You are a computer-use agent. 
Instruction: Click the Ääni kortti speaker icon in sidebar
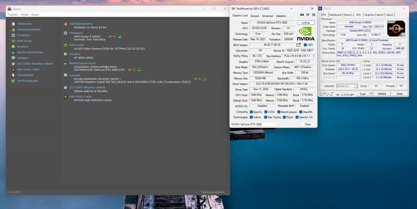13,70
